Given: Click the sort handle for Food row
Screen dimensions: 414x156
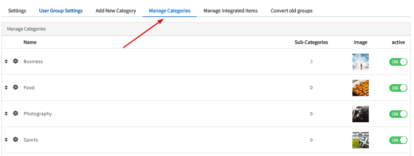Looking at the screenshot, I should (x=6, y=87).
